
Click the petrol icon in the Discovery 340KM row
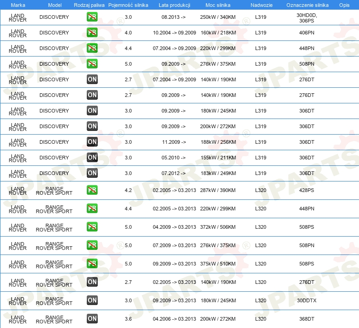pyautogui.click(x=92, y=17)
